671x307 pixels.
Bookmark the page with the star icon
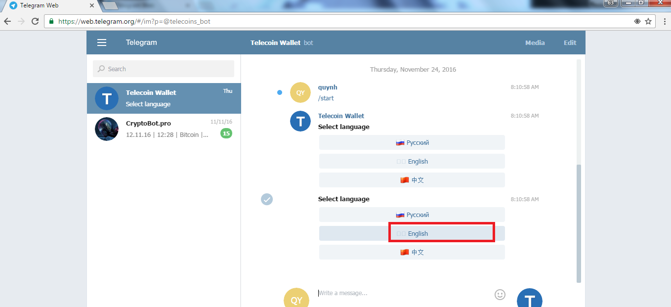tap(648, 21)
